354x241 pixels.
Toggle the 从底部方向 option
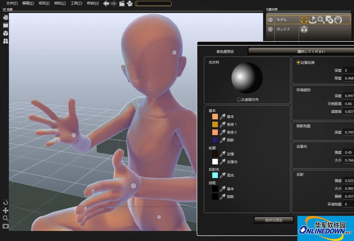point(239,100)
